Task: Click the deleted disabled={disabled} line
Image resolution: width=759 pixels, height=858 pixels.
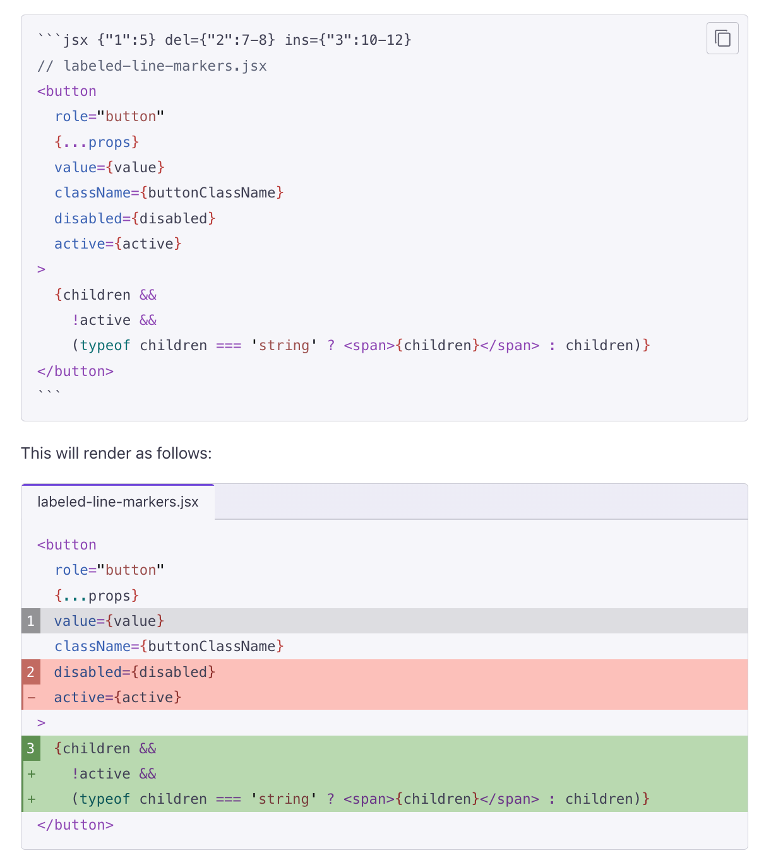Action: 134,673
